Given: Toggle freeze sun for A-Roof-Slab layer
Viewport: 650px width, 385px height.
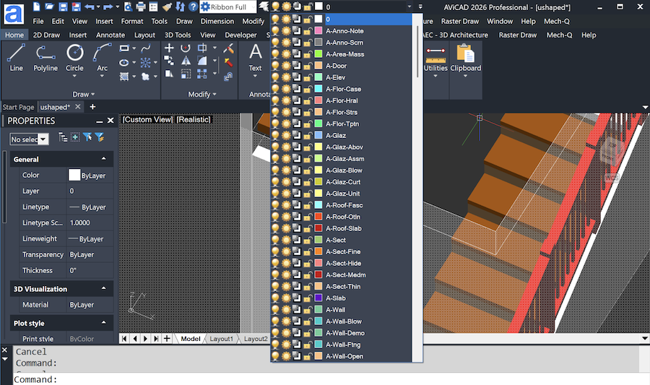Looking at the screenshot, I should (286, 228).
